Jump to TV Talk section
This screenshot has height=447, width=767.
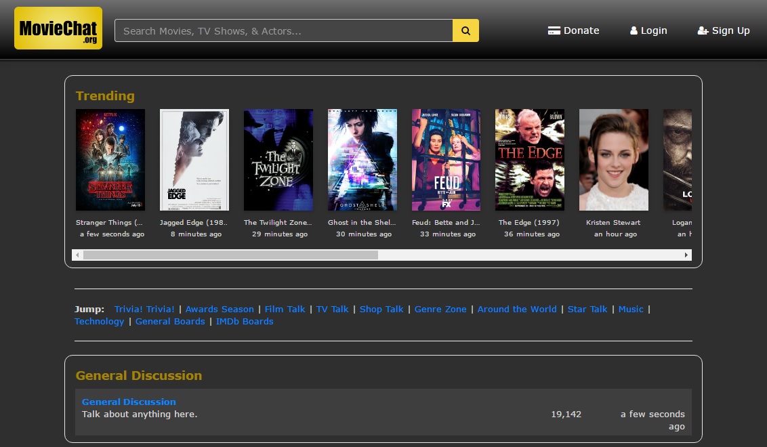332,309
